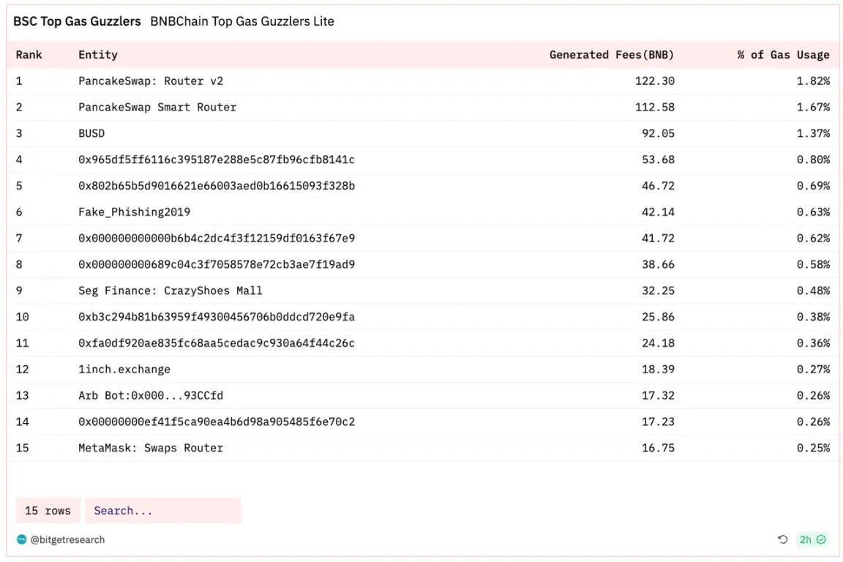The image size is (843, 562).
Task: Click the 17.32 generated fees value
Action: [658, 396]
